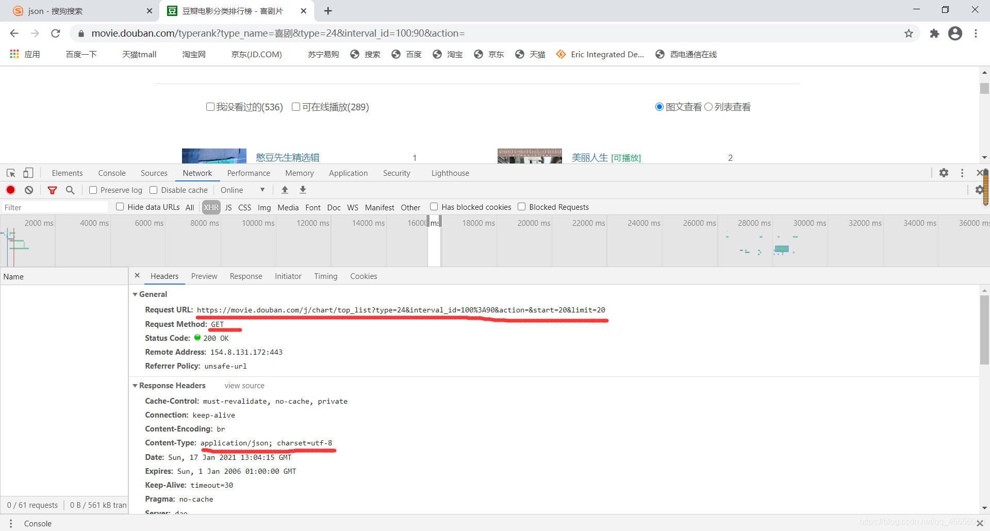Toggle the network filter funnel icon
The image size is (990, 531).
tap(52, 190)
